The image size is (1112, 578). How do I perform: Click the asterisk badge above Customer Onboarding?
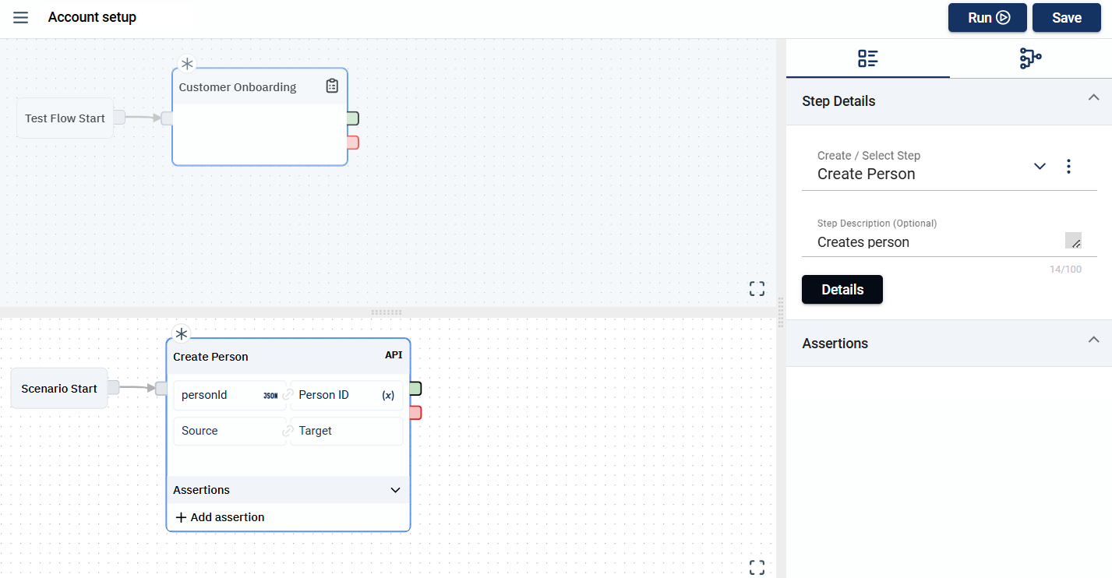187,64
